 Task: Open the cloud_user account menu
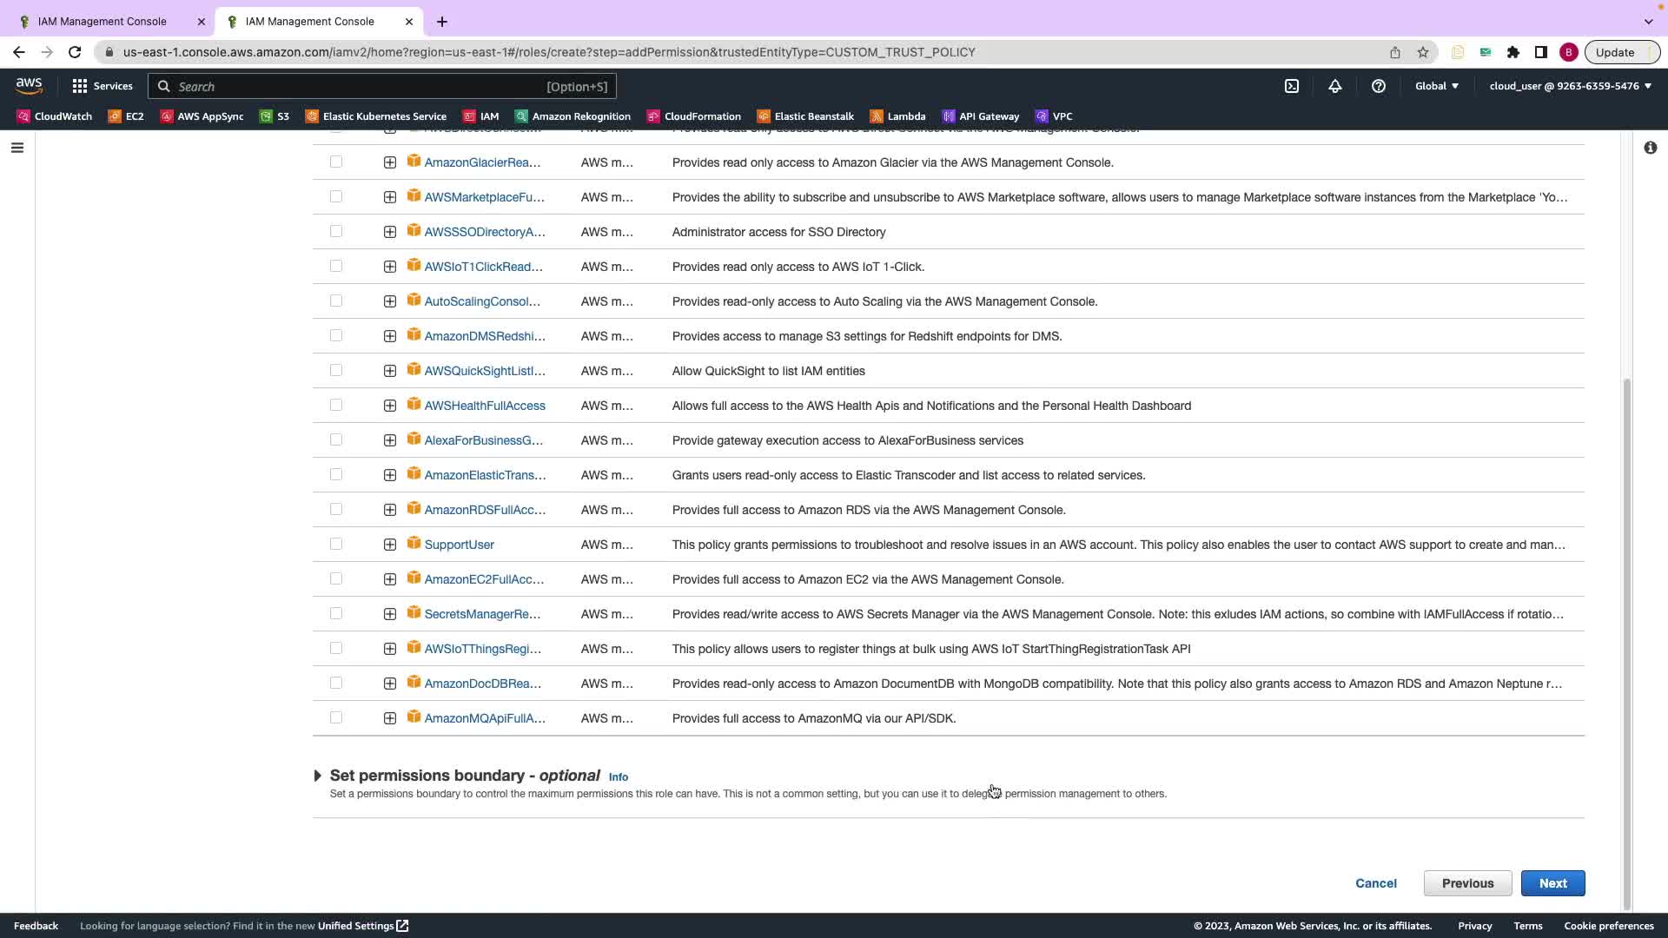pos(1570,86)
